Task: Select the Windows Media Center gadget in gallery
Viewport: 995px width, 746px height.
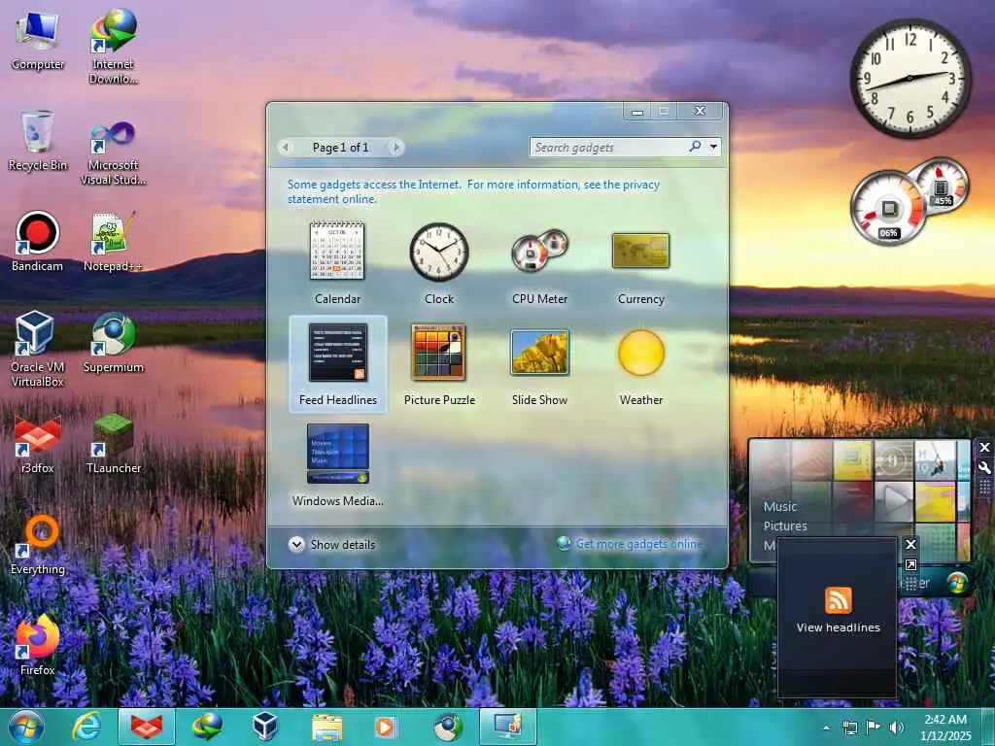Action: point(337,465)
